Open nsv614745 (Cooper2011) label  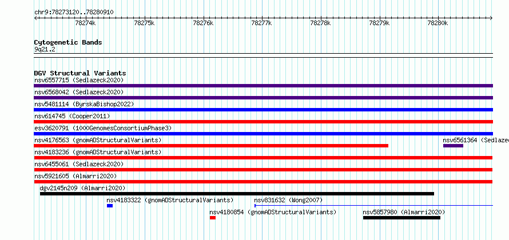72,116
